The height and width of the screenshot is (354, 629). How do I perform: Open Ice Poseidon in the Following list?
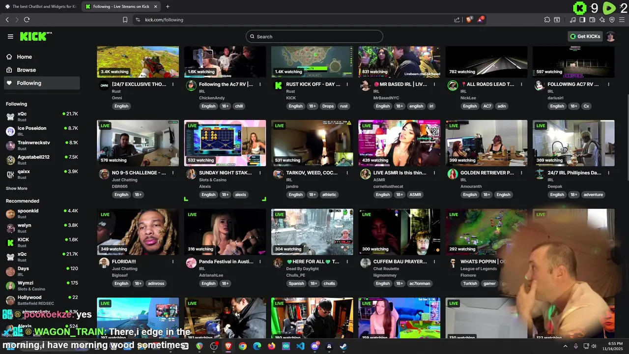(x=42, y=131)
